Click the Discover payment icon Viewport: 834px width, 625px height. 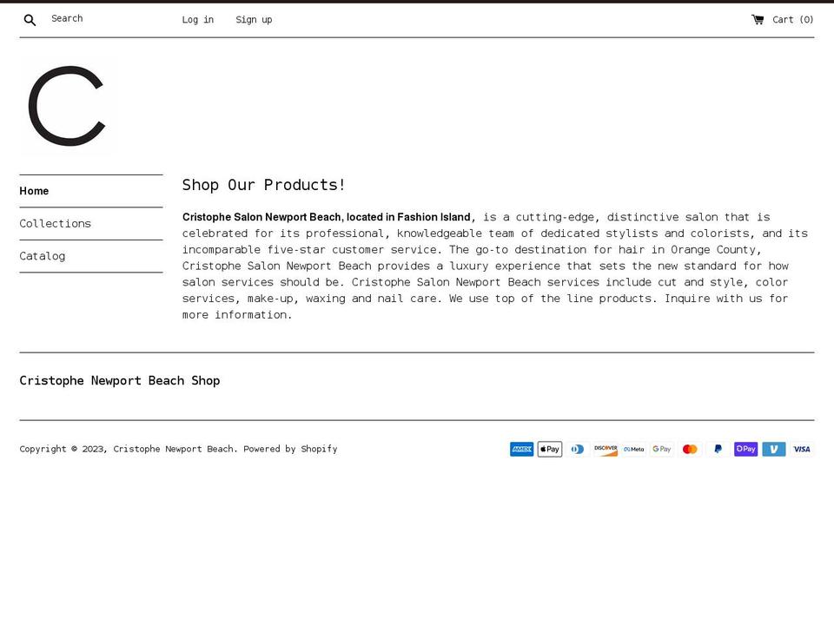tap(606, 449)
